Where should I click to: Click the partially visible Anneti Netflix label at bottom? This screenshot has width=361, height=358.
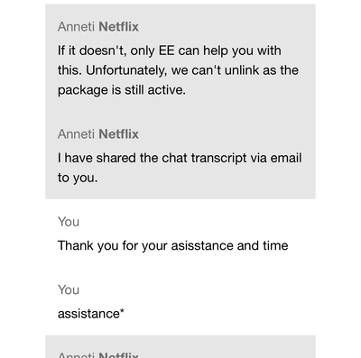pyautogui.click(x=98, y=354)
